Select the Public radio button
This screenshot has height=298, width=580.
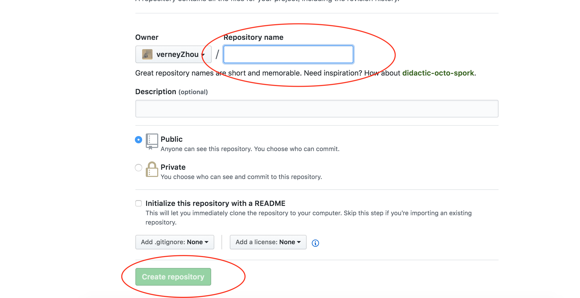(139, 140)
